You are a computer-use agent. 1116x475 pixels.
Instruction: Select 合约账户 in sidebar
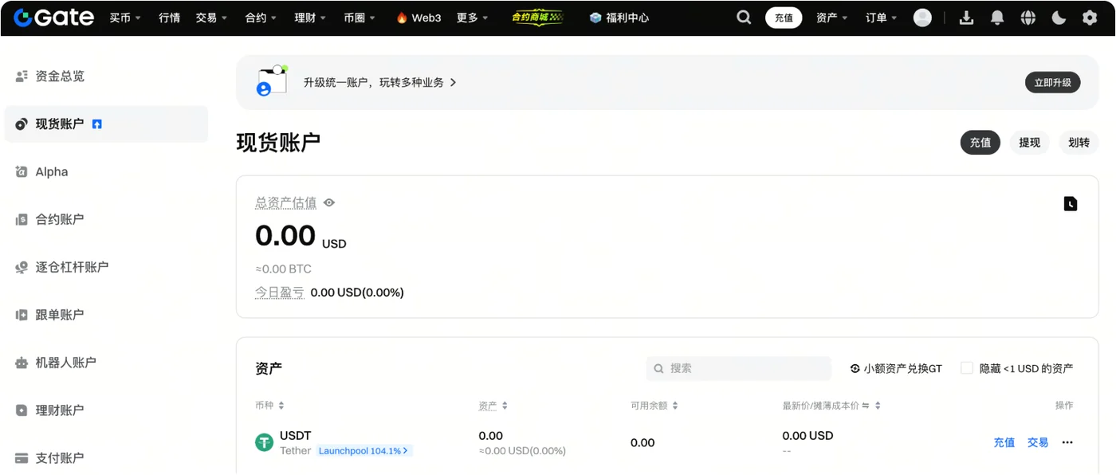[60, 220]
